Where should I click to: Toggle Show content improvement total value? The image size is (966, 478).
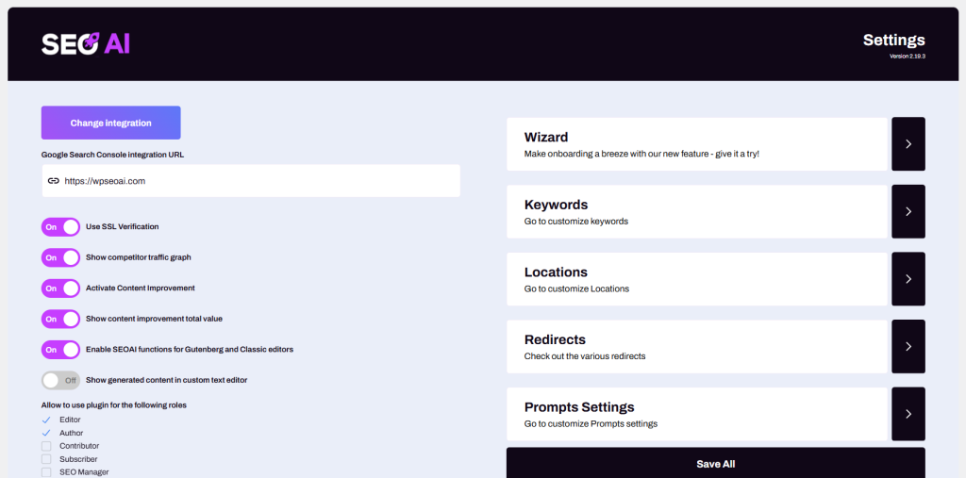tap(61, 319)
